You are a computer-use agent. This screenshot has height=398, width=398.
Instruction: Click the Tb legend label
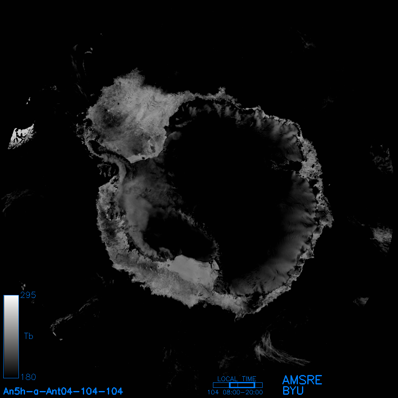point(29,336)
